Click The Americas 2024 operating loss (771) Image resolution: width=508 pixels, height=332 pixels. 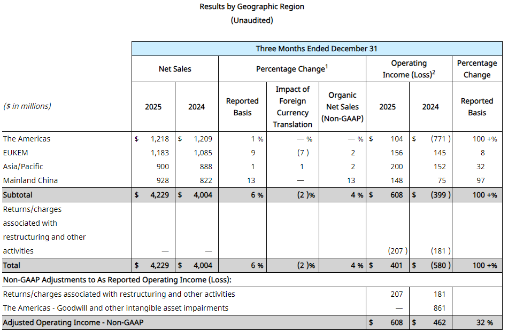point(441,139)
